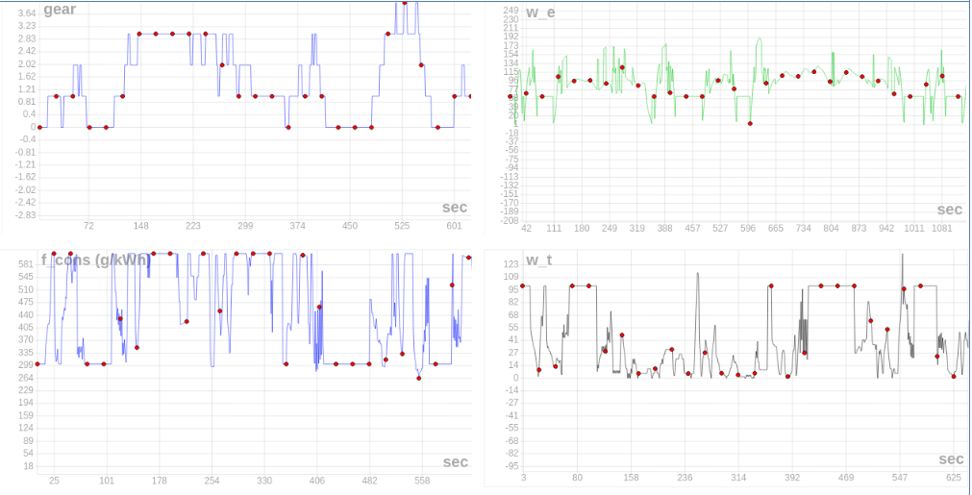Click x-axis tick 111 in w_e chart
This screenshot has height=495, width=972.
click(554, 228)
